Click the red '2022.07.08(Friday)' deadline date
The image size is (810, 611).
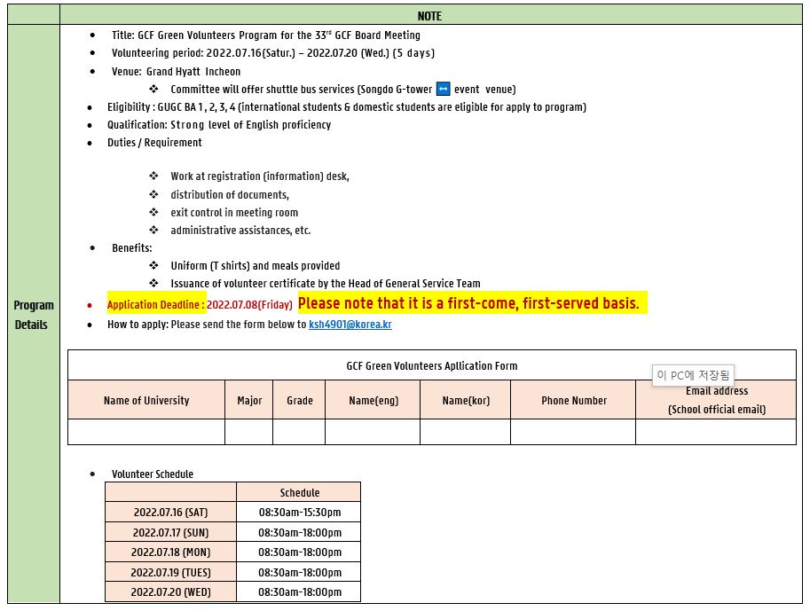click(x=249, y=305)
